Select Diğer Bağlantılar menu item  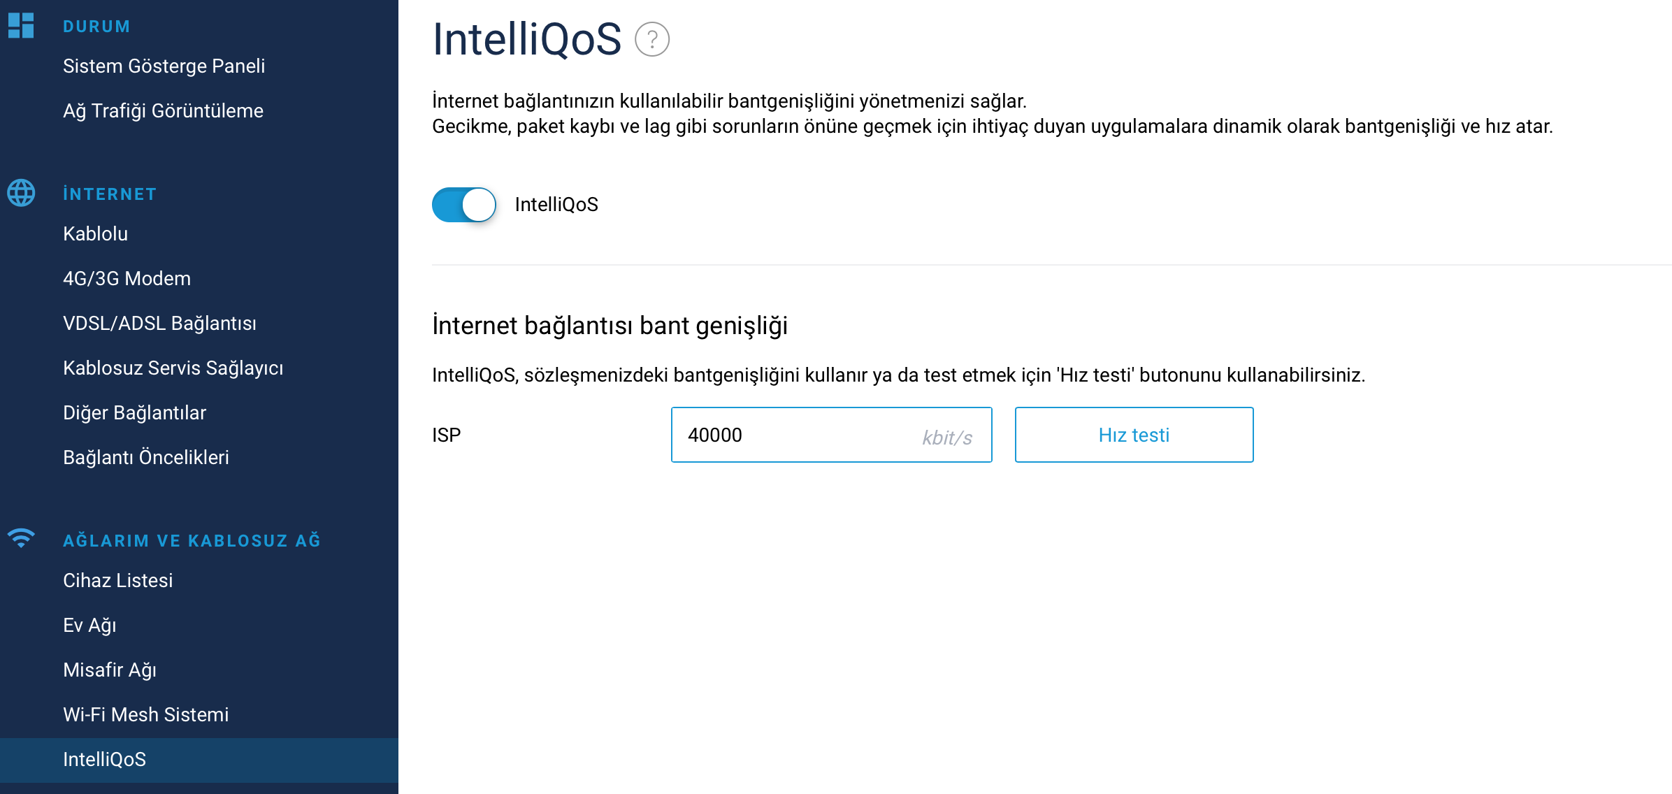coord(134,413)
